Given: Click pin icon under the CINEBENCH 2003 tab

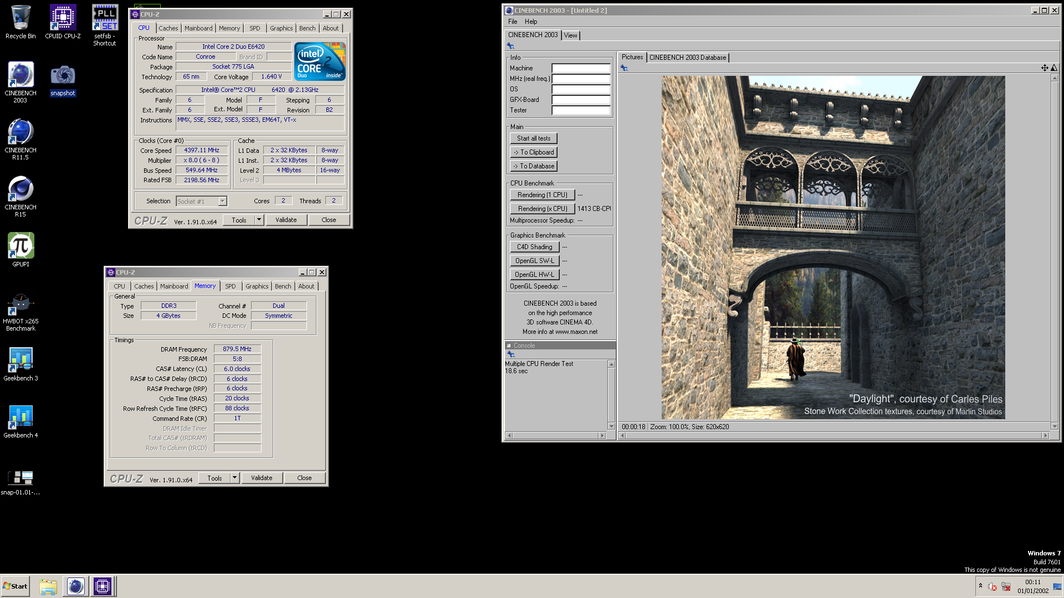Looking at the screenshot, I should 510,46.
